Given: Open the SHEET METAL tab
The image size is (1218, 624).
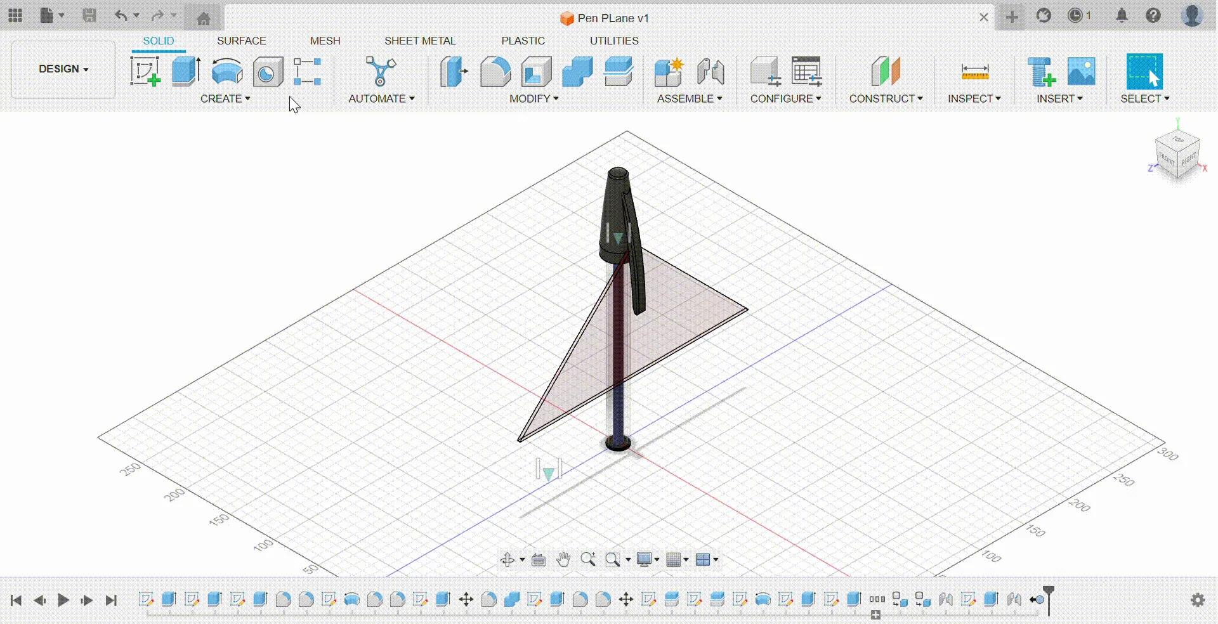Looking at the screenshot, I should pyautogui.click(x=420, y=41).
